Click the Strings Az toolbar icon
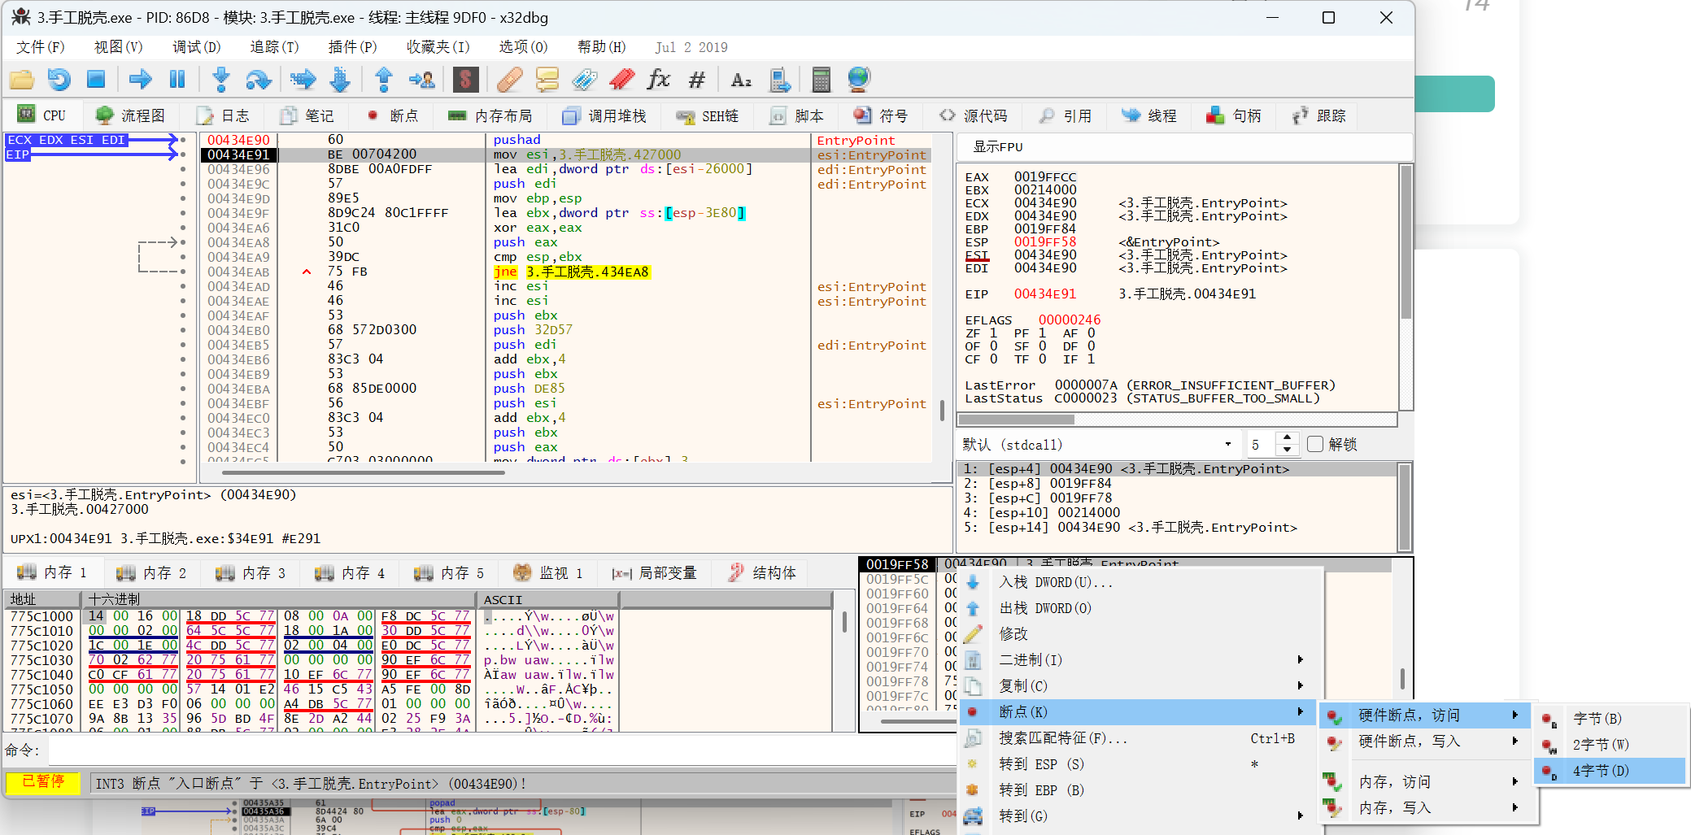Viewport: 1691px width, 835px height. [x=741, y=80]
